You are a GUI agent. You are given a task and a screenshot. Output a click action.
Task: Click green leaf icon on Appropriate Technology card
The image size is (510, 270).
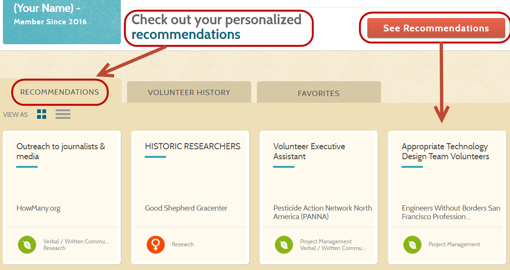click(x=412, y=245)
